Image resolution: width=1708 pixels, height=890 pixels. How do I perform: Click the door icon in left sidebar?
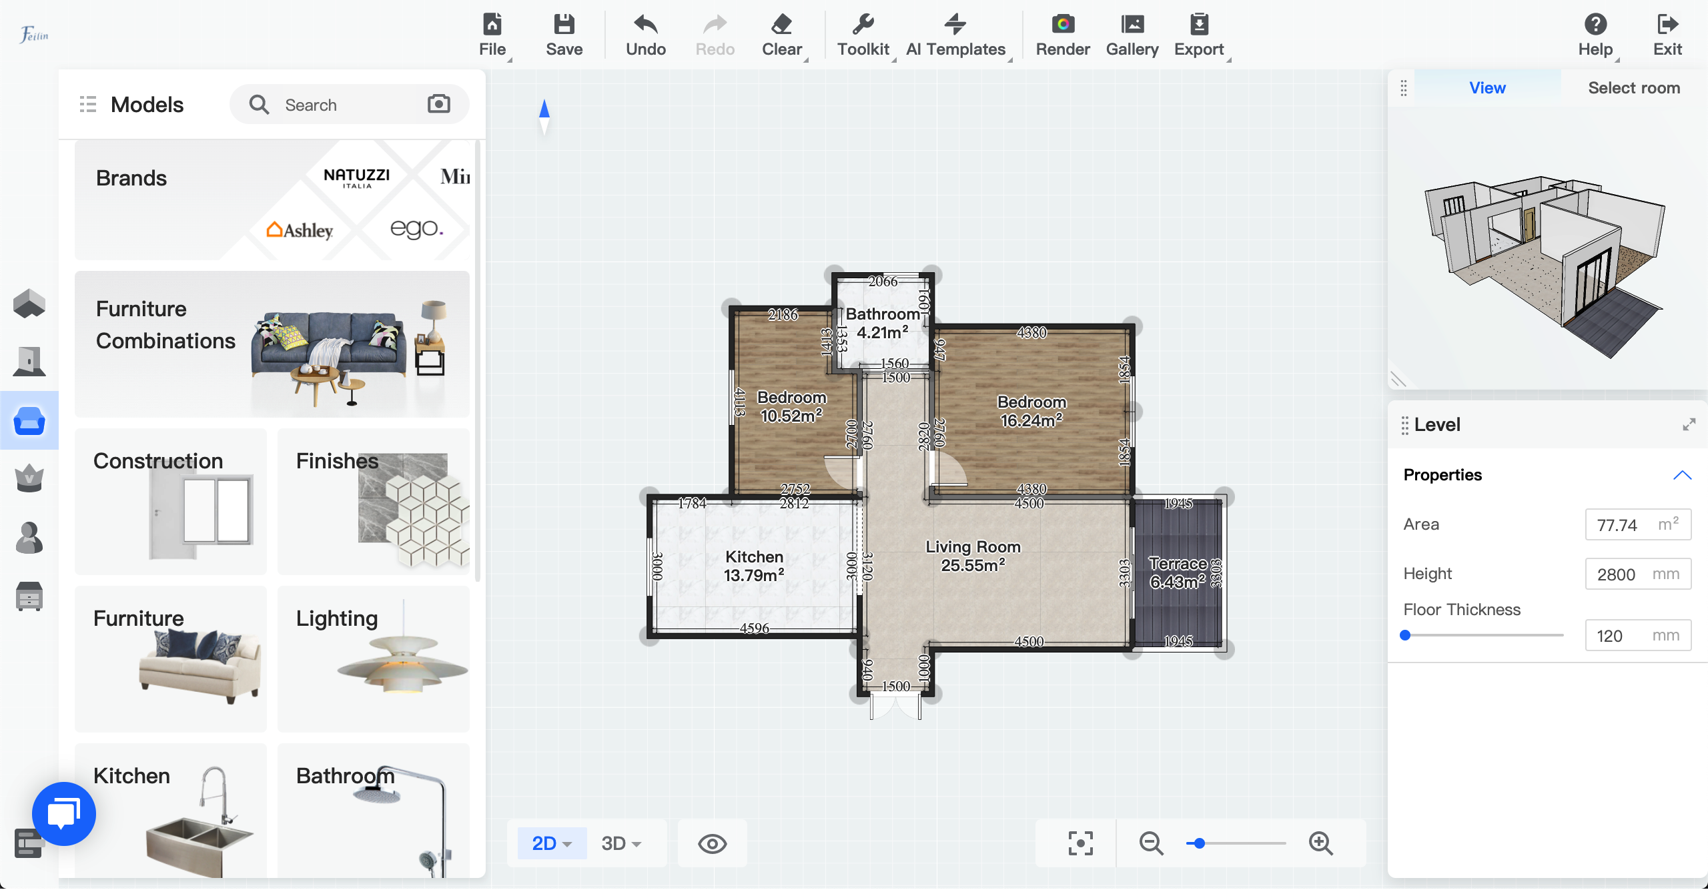[x=29, y=361]
